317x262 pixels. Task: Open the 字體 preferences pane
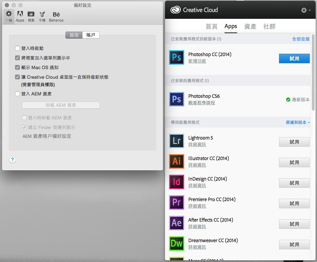[x=42, y=16]
